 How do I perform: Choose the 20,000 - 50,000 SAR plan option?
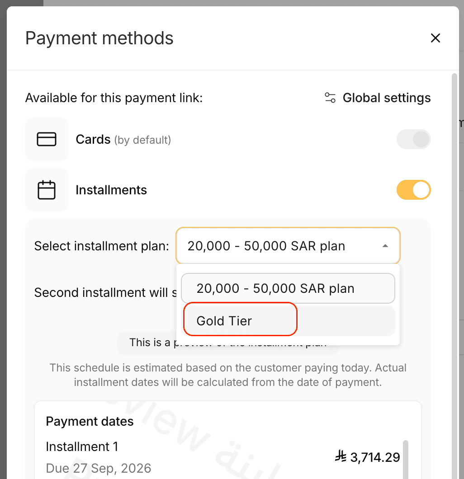pos(288,288)
